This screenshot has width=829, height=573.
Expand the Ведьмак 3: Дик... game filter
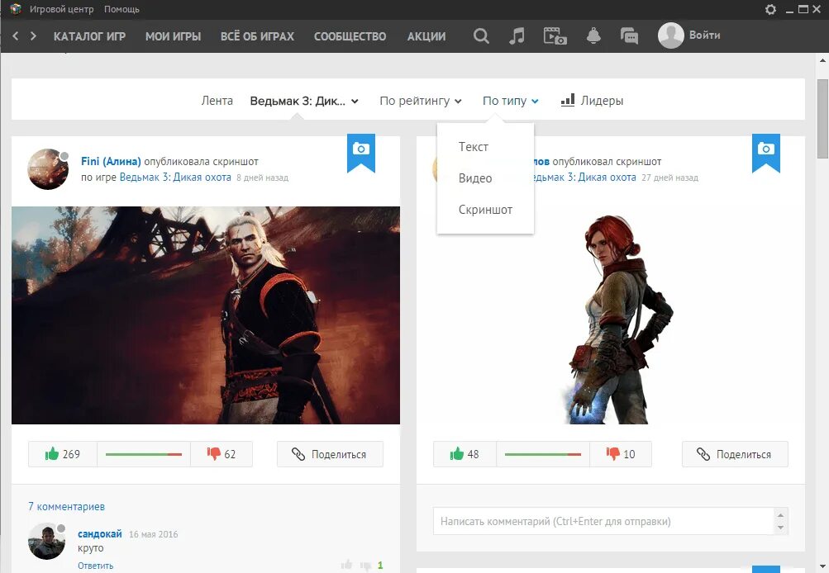pyautogui.click(x=304, y=101)
